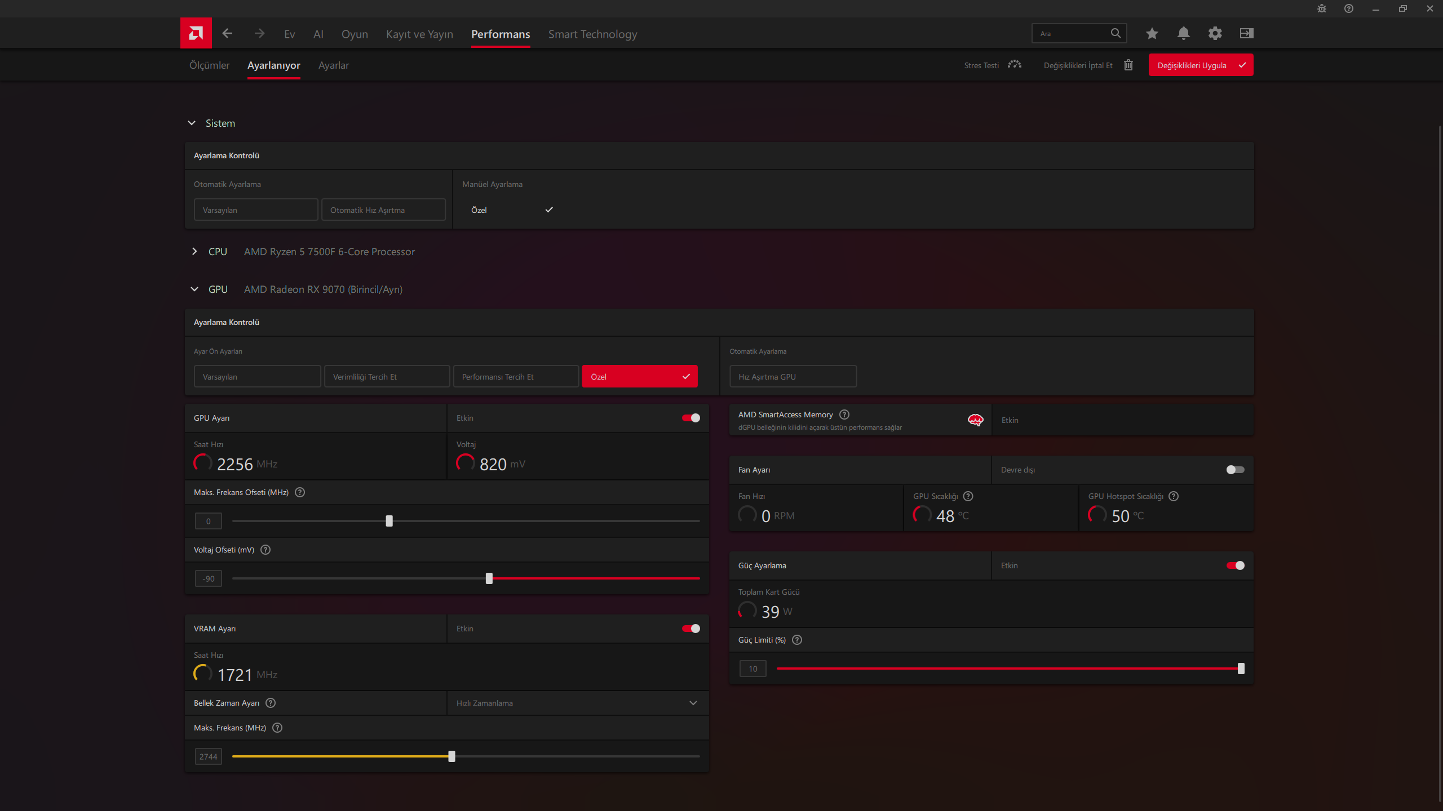Open help for Güç Limiti (%)
The height and width of the screenshot is (811, 1443).
click(x=797, y=640)
